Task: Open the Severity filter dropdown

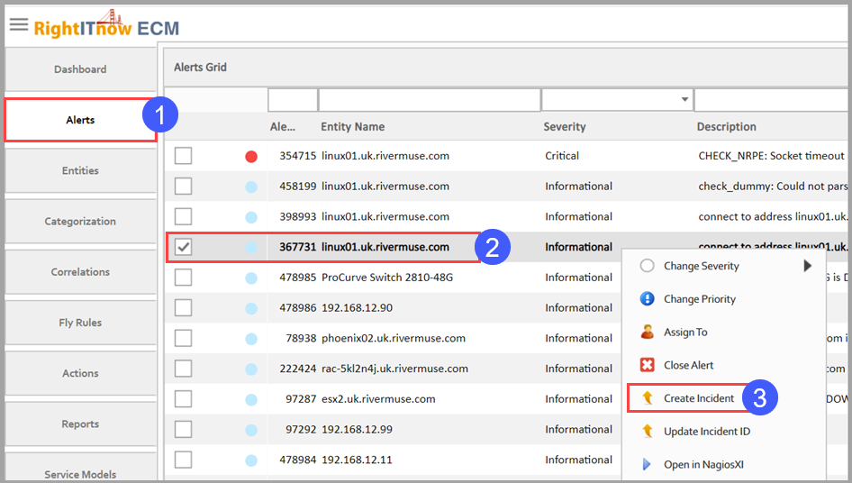Action: pos(684,99)
